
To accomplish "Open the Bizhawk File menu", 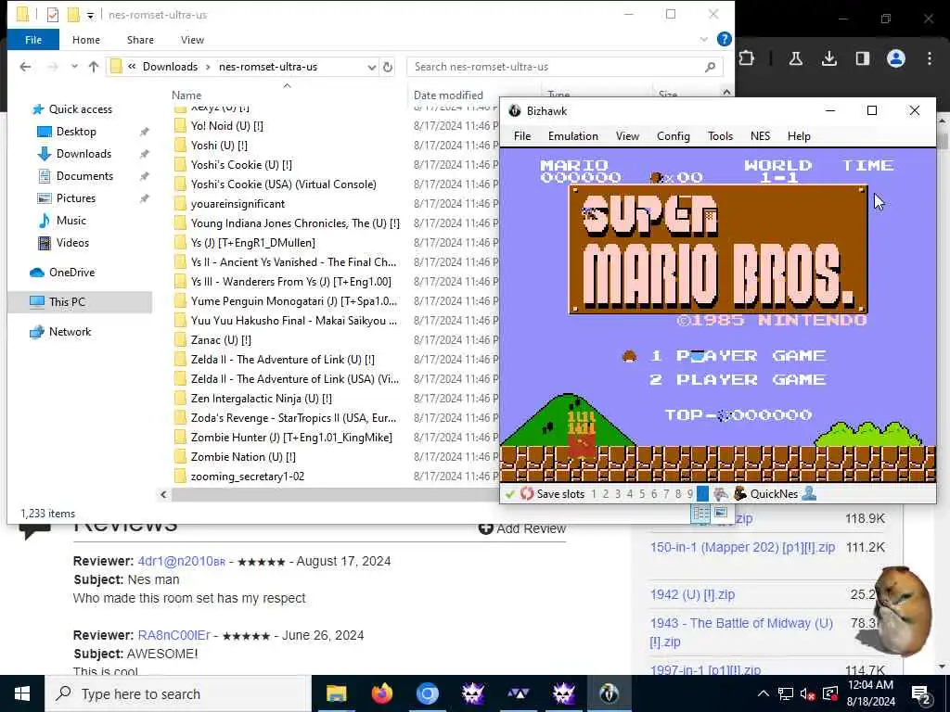I will tap(522, 136).
